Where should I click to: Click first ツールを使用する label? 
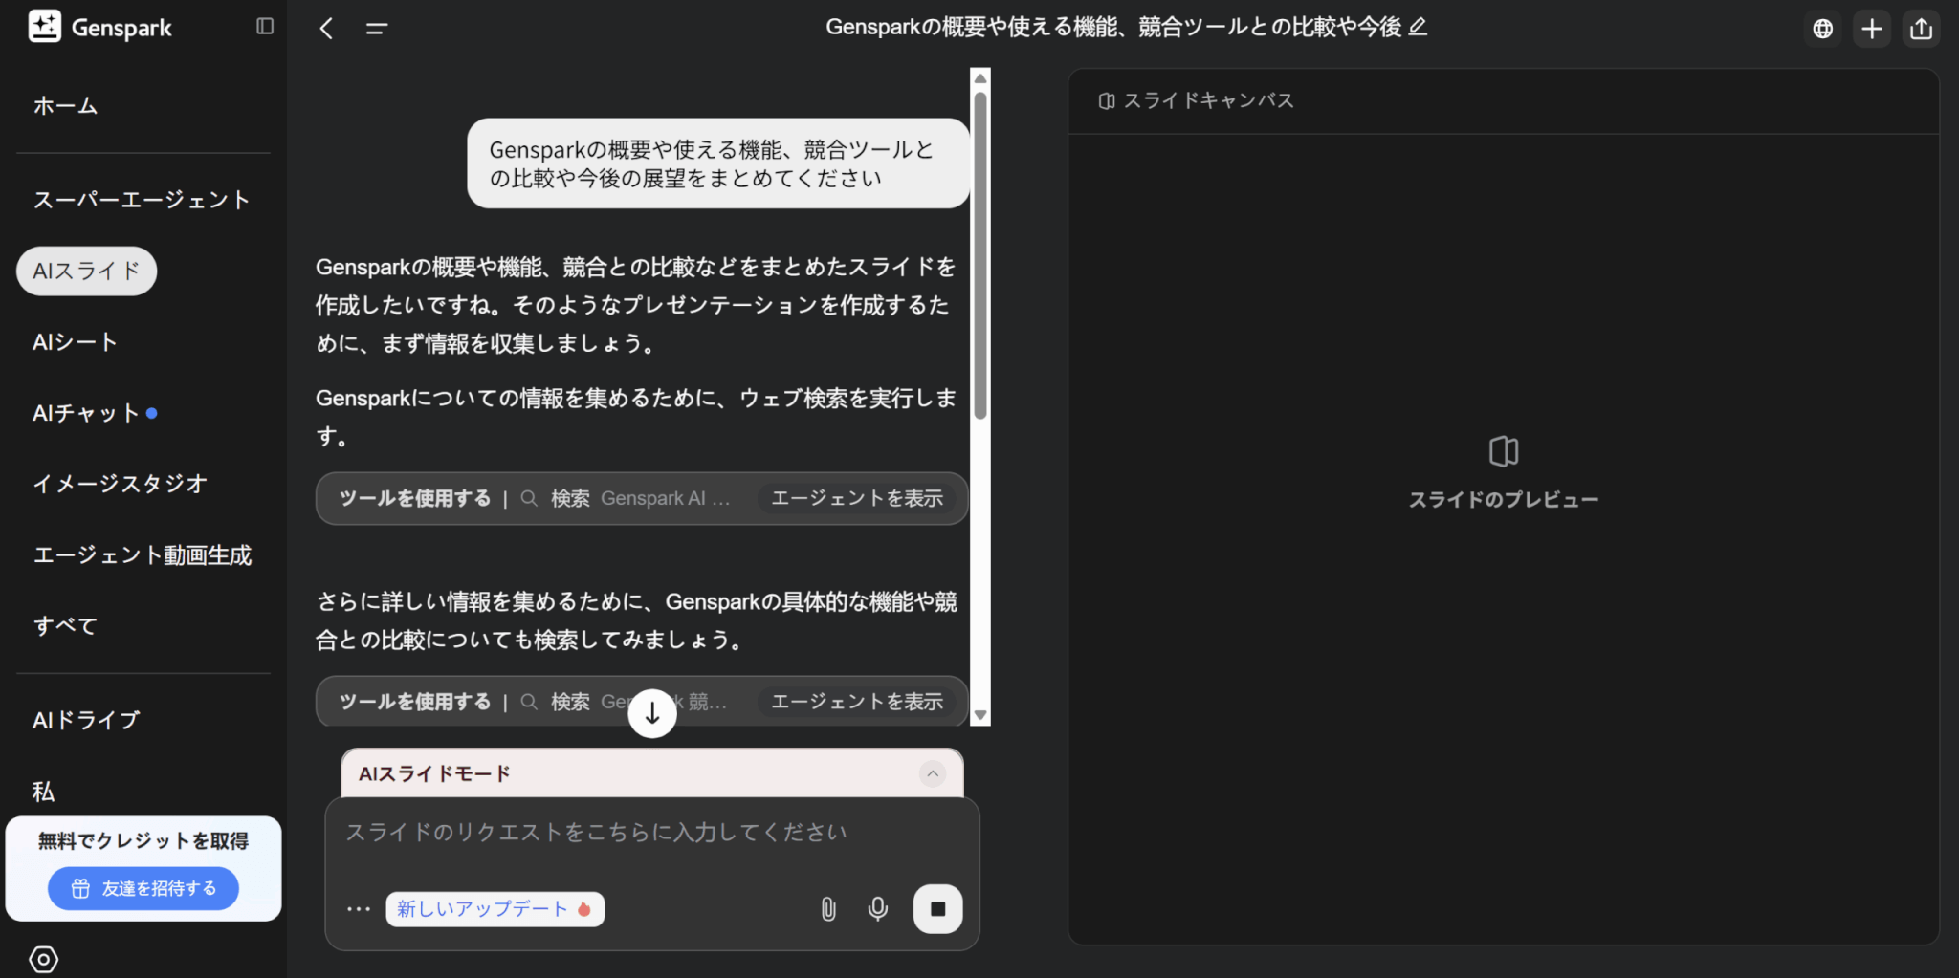coord(415,498)
